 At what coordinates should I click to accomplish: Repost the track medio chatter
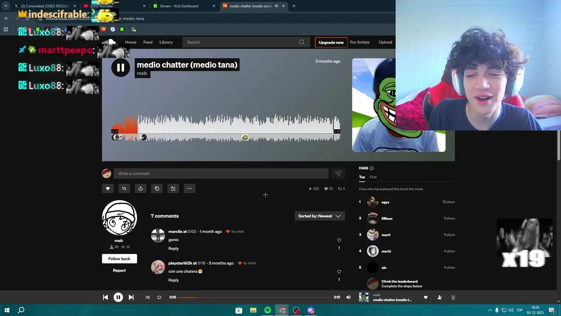click(x=124, y=189)
